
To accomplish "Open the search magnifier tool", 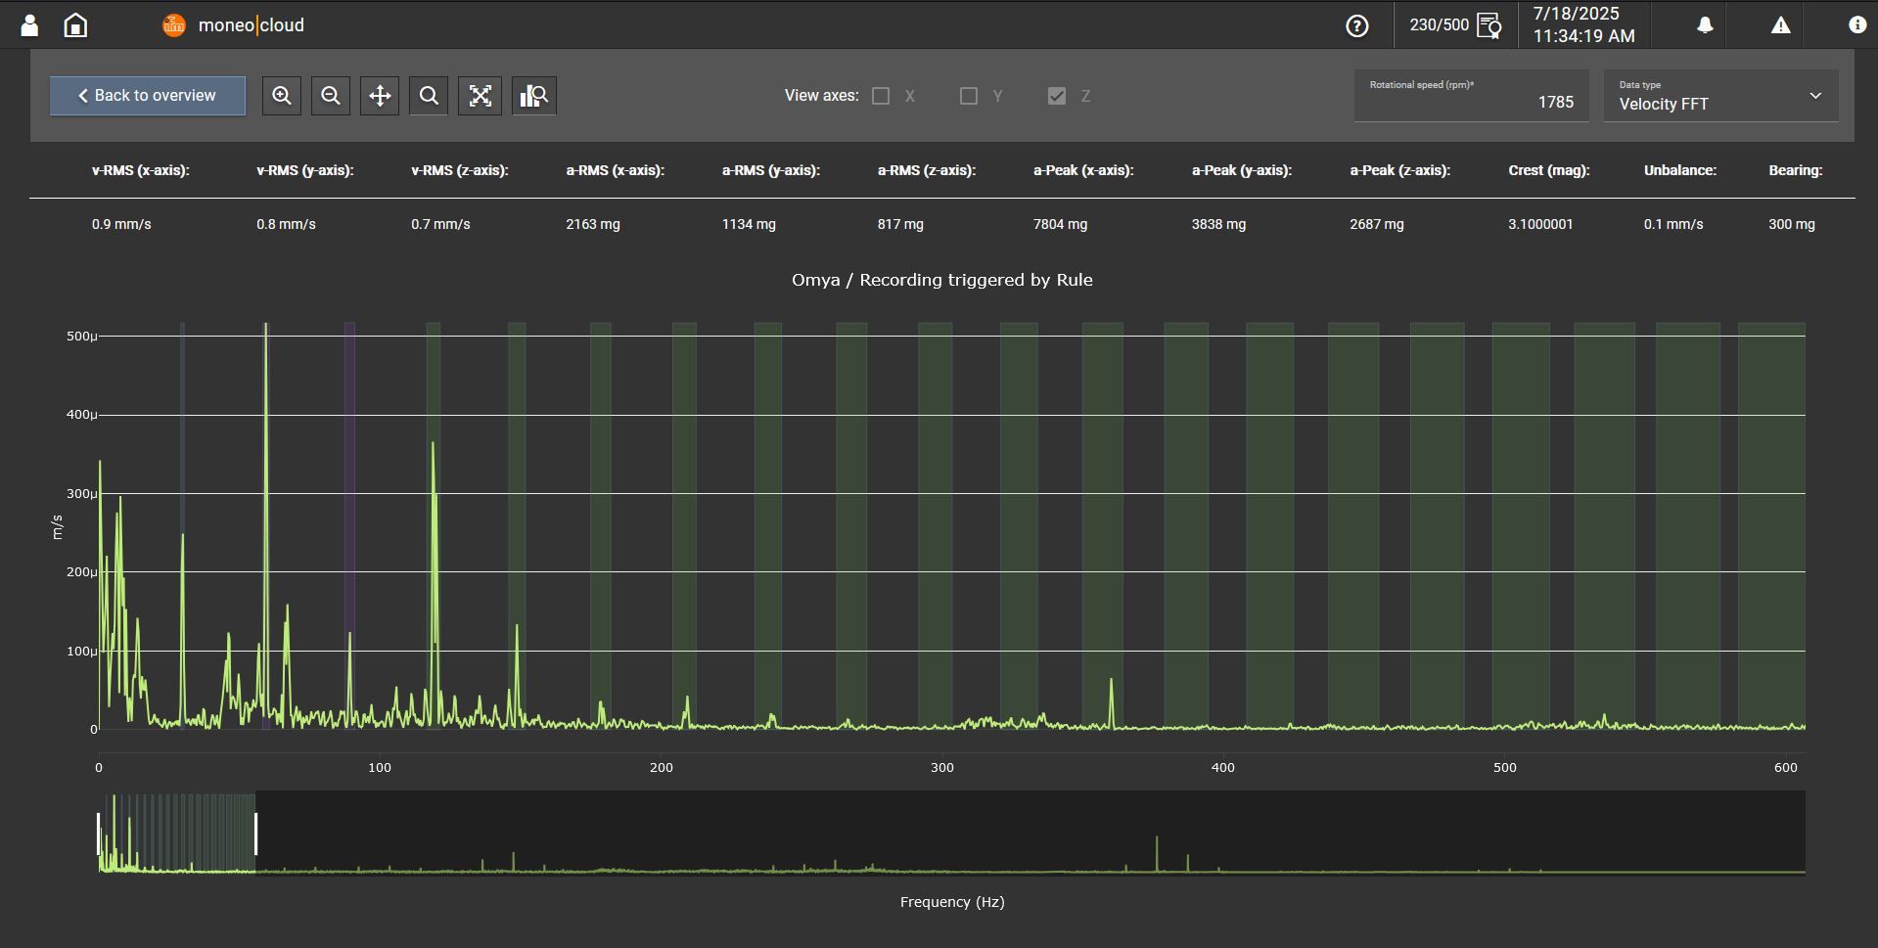I will point(429,95).
